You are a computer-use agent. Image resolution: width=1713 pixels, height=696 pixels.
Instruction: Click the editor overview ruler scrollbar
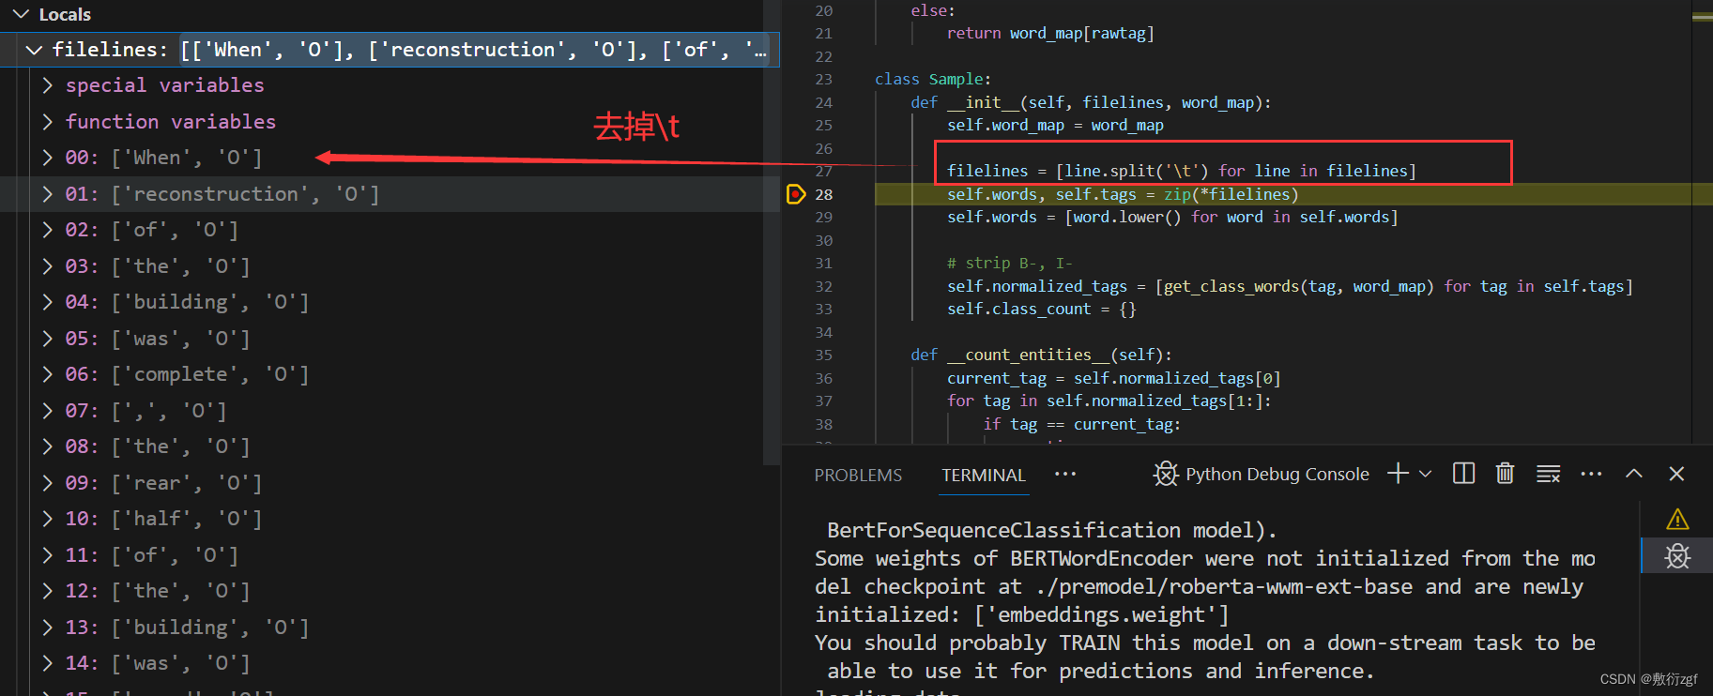point(1702,222)
